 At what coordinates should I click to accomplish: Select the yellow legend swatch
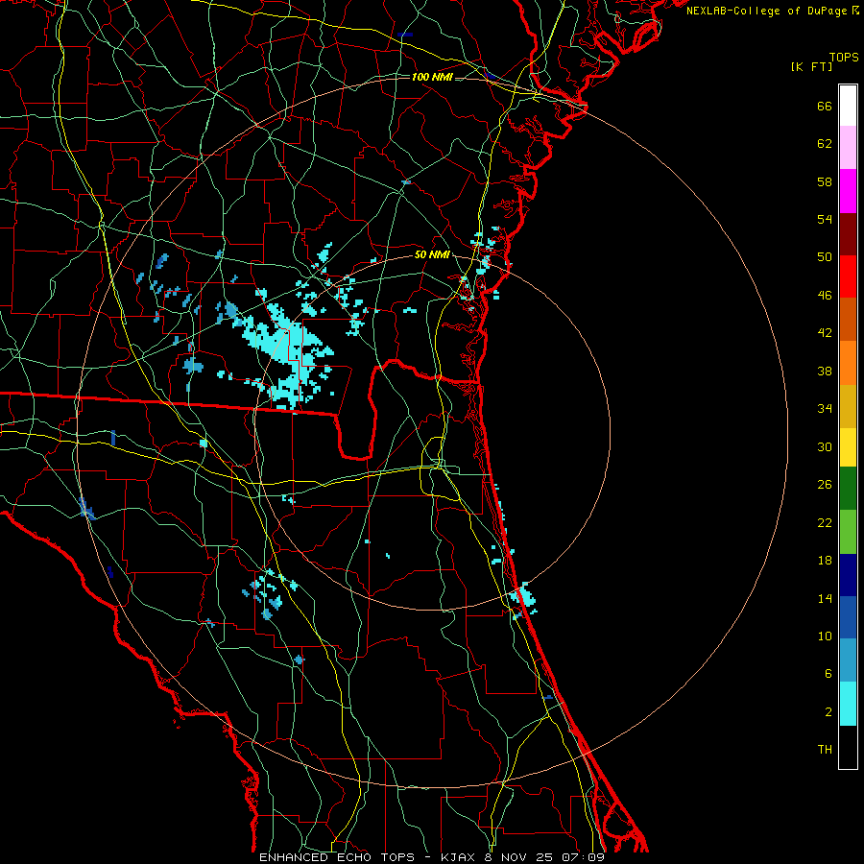click(x=848, y=447)
